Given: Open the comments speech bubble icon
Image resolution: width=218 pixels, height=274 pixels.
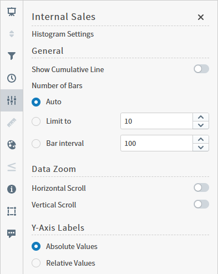Looking at the screenshot, I should click(12, 234).
